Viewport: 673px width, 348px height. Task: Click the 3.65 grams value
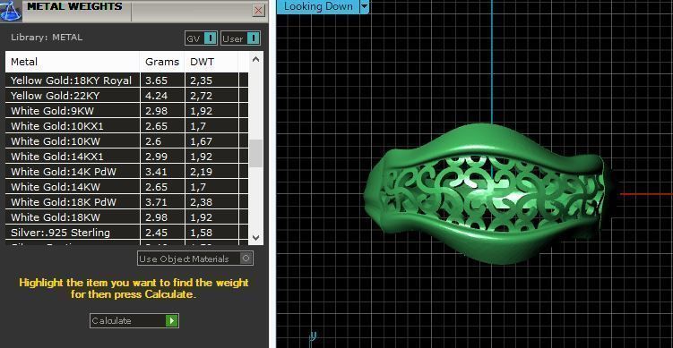click(x=156, y=81)
